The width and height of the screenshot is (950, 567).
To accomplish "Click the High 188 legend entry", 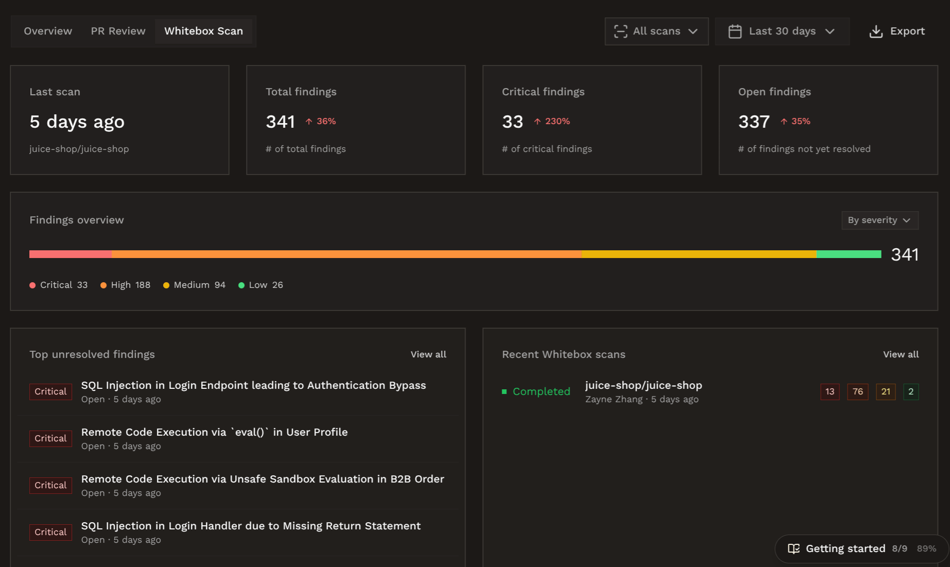I will [x=125, y=285].
